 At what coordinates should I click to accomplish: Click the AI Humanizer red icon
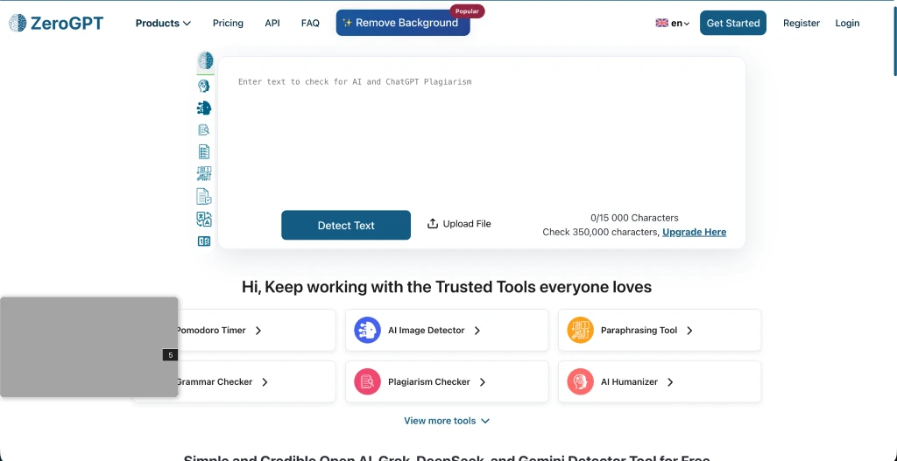580,381
